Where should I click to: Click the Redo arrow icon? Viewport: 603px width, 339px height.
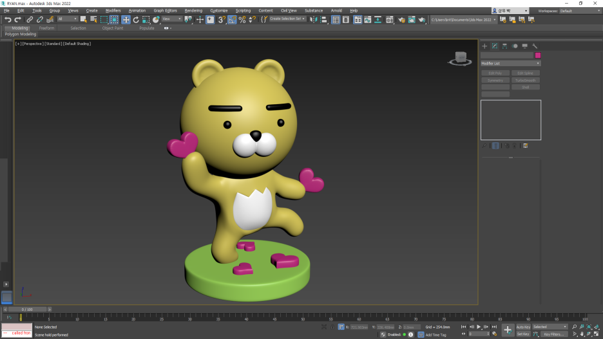17,19
